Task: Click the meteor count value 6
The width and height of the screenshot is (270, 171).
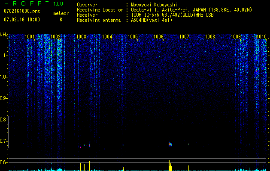Action: (61, 20)
